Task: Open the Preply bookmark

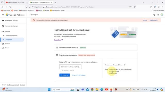Action: 39,10
